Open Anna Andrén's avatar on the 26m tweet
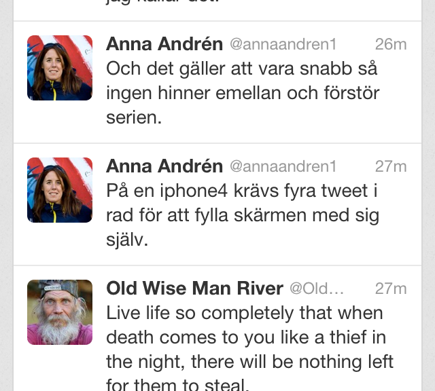Image resolution: width=435 pixels, height=391 pixels. coord(60,68)
